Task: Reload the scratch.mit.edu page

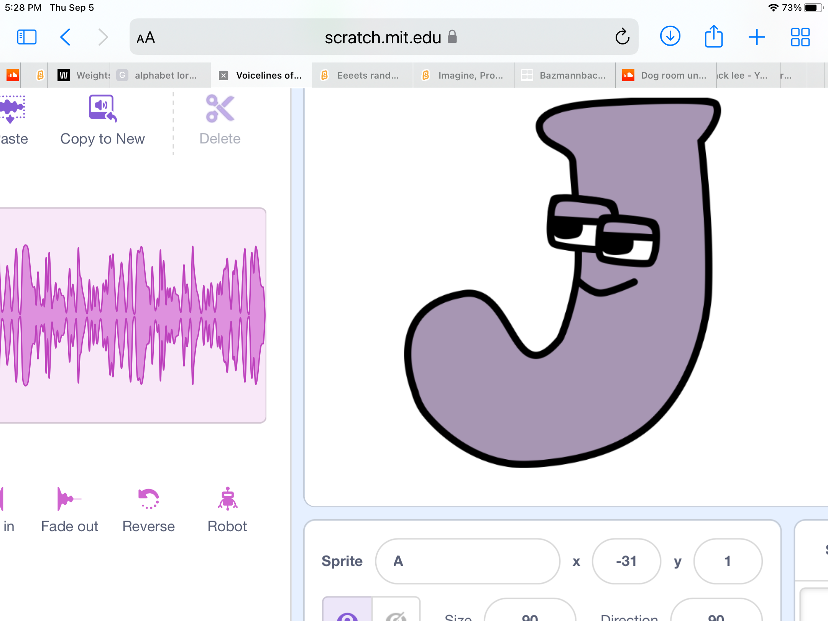Action: pyautogui.click(x=622, y=37)
